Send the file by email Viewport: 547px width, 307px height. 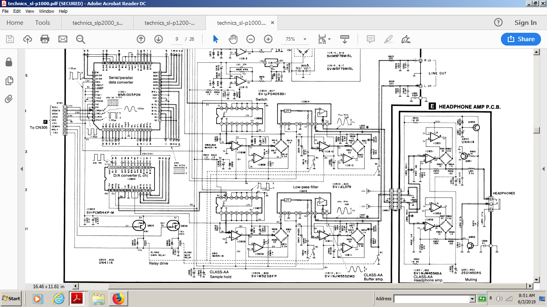(63, 39)
